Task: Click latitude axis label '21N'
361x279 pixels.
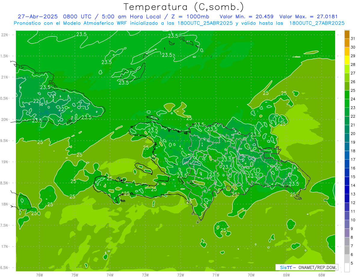Action: coord(5,77)
